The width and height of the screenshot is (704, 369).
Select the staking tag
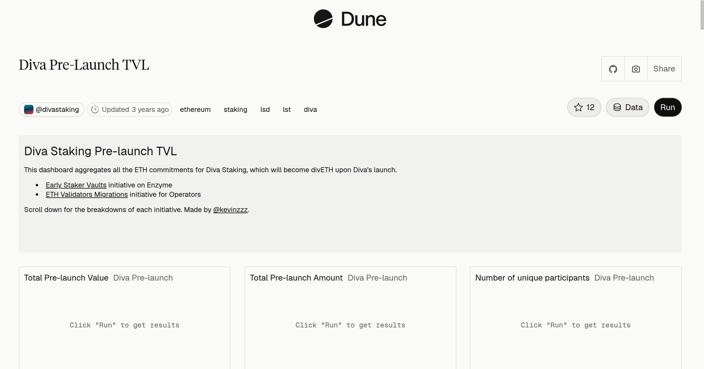click(235, 110)
